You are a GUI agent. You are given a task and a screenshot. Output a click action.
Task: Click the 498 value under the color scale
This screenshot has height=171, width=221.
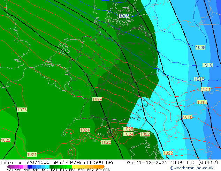(27, 170)
